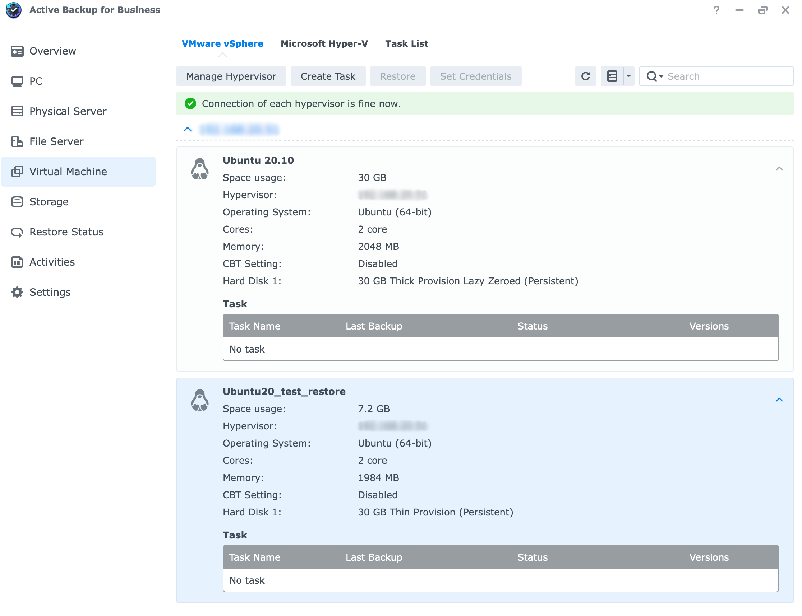Click the '1984 MB' memory value
Screen dimensions: 802x616
pos(378,477)
